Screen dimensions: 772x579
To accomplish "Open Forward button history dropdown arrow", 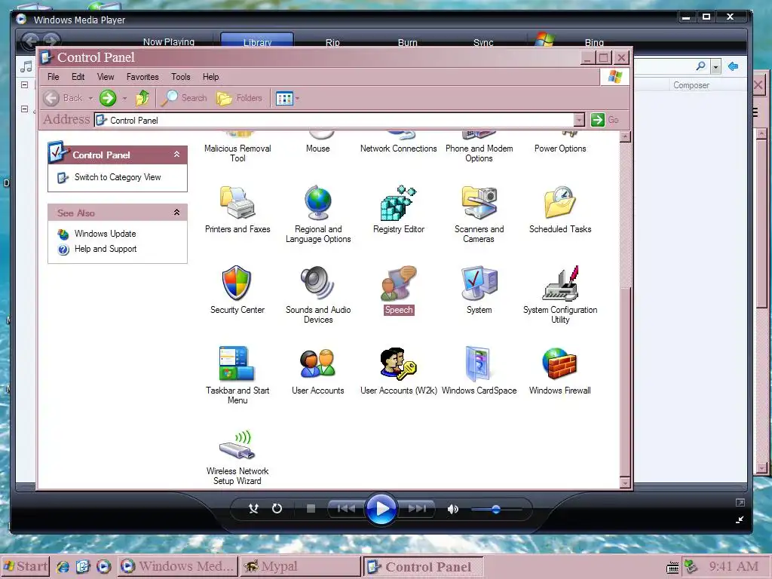I will click(124, 99).
